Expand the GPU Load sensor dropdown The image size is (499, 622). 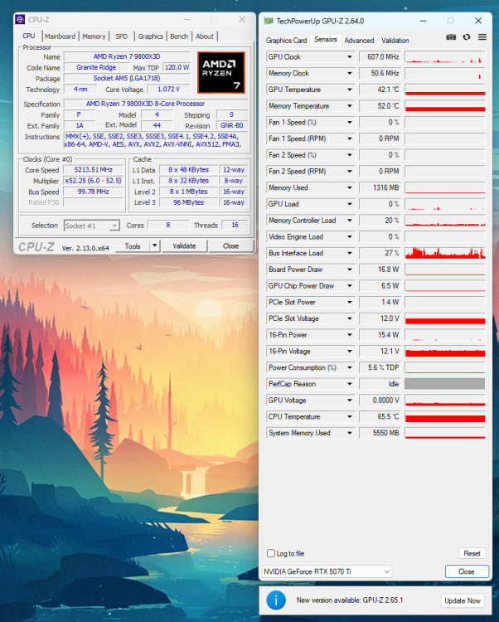click(350, 204)
